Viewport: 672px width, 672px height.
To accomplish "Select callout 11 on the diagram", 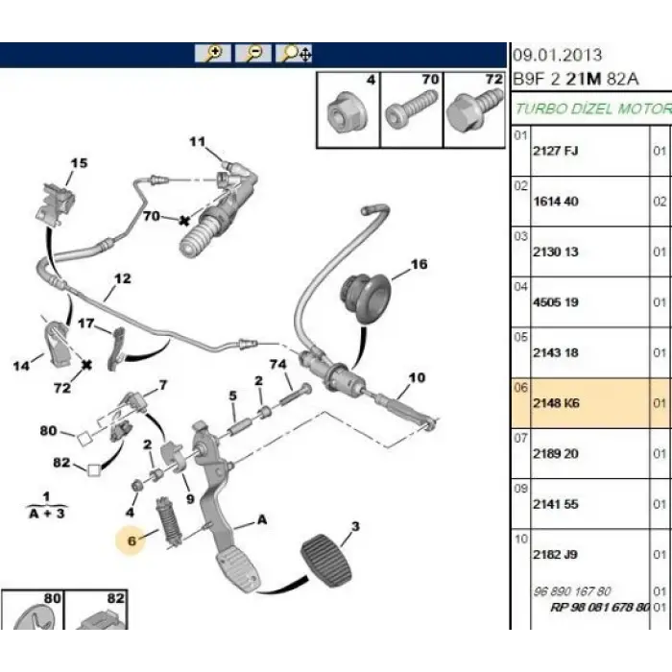I will [x=198, y=142].
